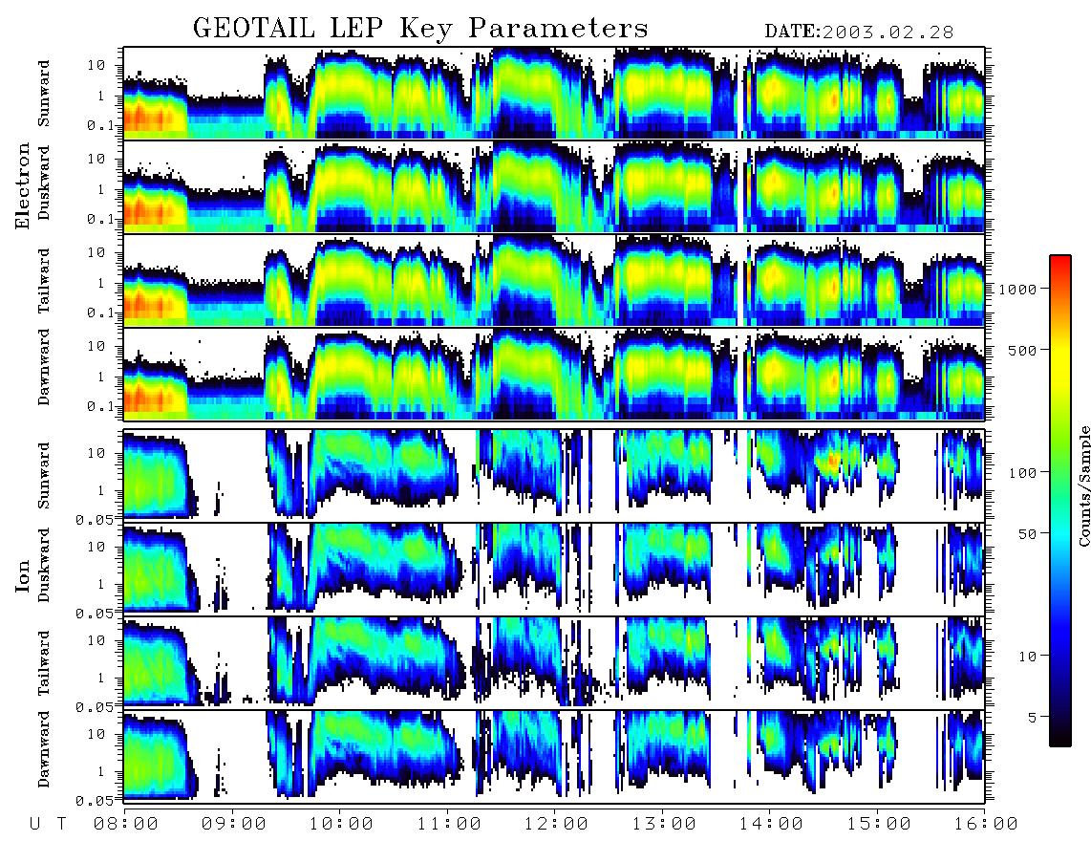Open the Ion Duskward spectrogram panel

(554, 569)
